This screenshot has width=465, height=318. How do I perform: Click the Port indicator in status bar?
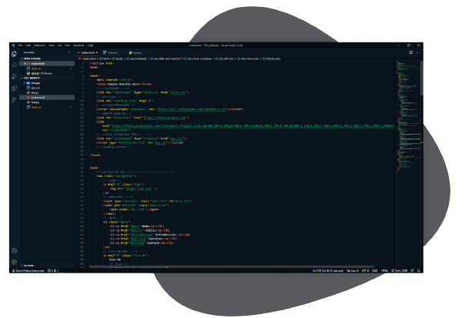pyautogui.click(x=399, y=270)
